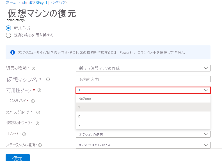Click the blue info icon in banner
This screenshot has width=222, height=165.
pos(13,52)
